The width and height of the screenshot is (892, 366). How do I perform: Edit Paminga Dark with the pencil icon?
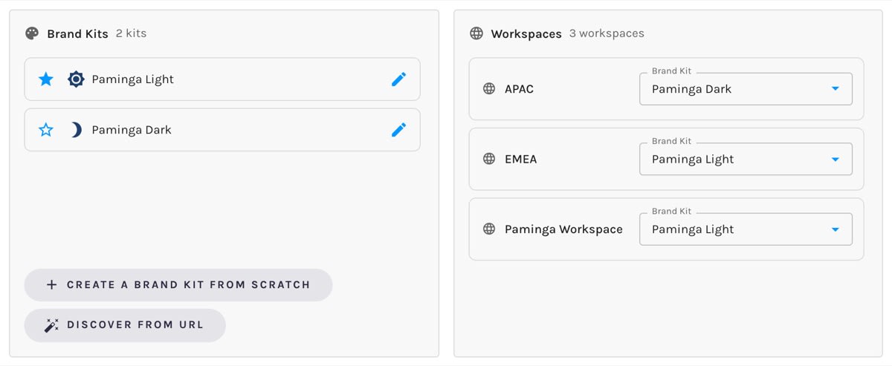[x=399, y=130]
